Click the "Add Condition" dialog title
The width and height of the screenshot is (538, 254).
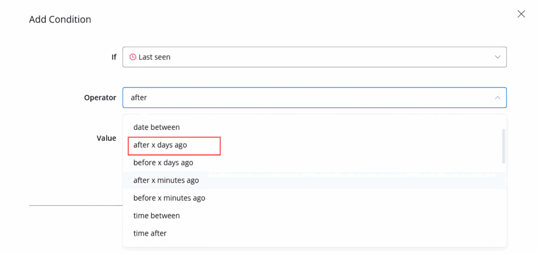(x=60, y=19)
